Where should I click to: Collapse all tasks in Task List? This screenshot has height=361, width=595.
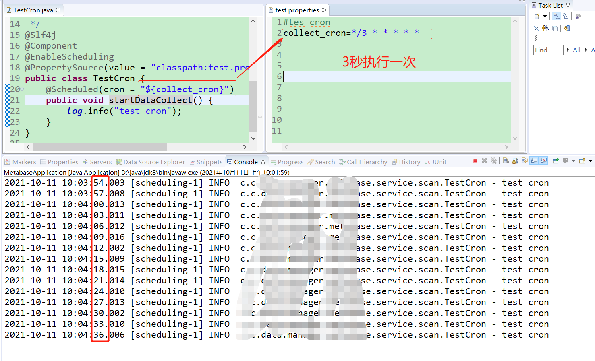click(x=555, y=28)
